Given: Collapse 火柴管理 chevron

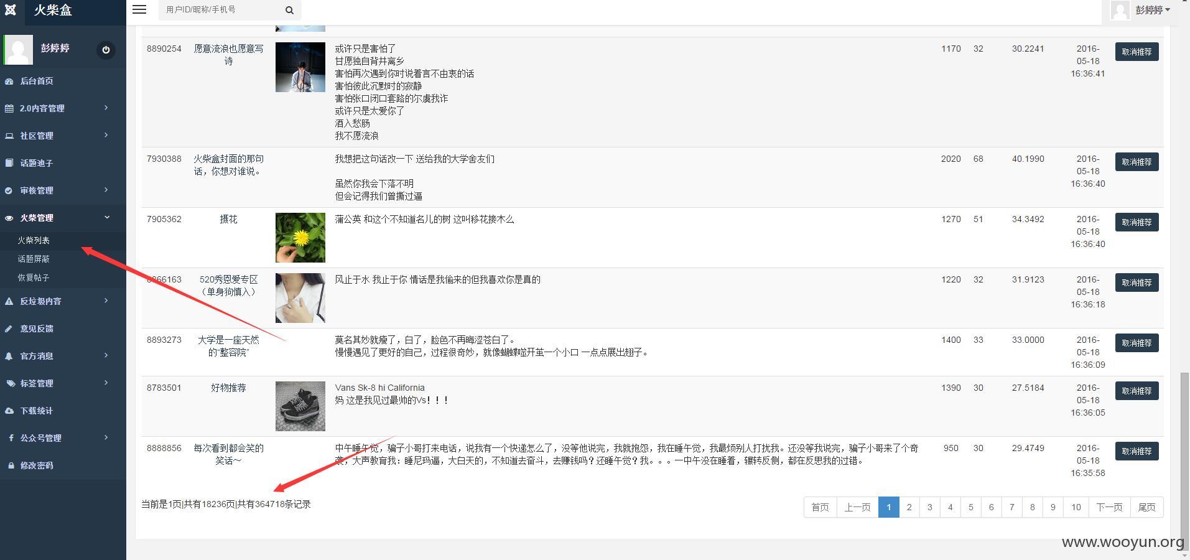Looking at the screenshot, I should [106, 217].
